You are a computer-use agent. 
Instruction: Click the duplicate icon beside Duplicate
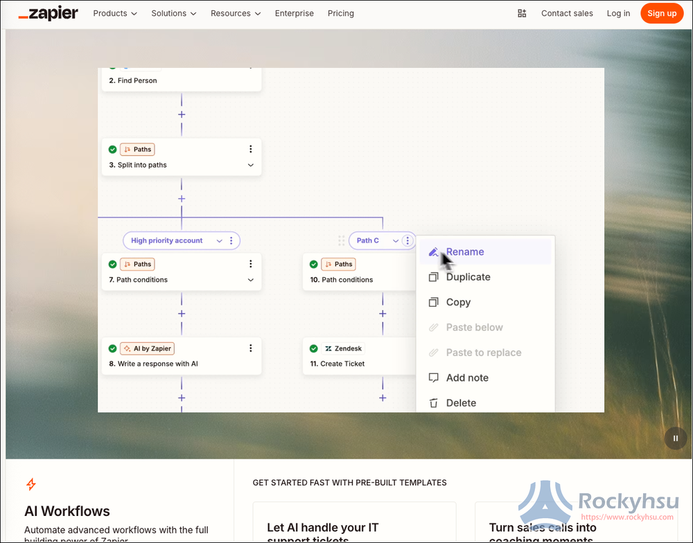434,277
